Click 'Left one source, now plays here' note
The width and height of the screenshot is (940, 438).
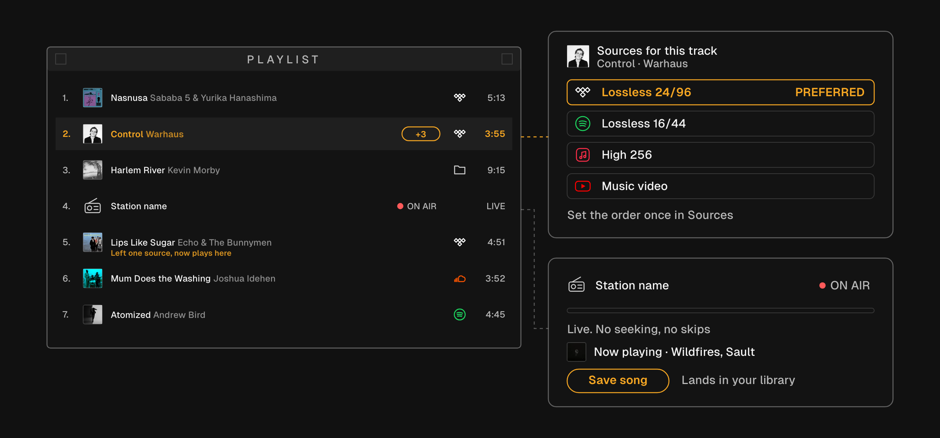pos(171,253)
